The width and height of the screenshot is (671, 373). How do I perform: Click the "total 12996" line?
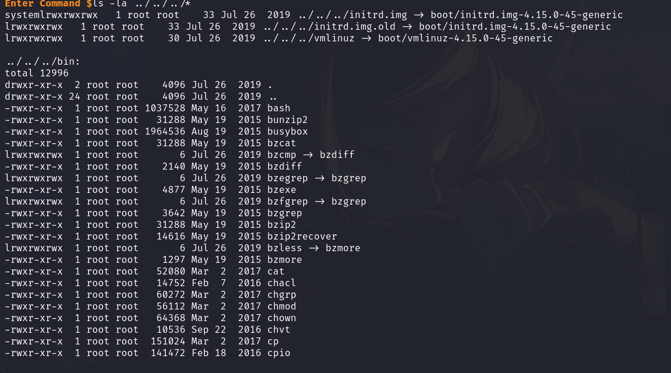[37, 73]
